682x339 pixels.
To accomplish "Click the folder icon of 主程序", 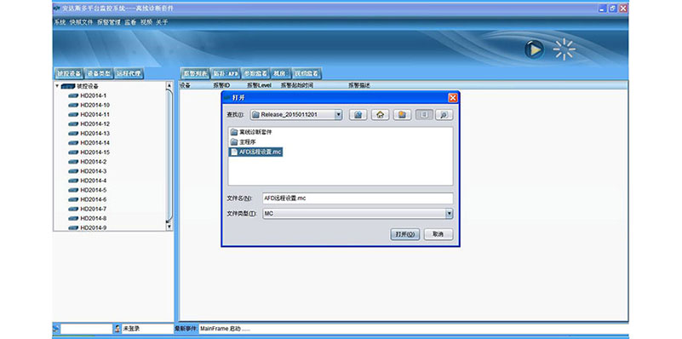I will click(234, 142).
